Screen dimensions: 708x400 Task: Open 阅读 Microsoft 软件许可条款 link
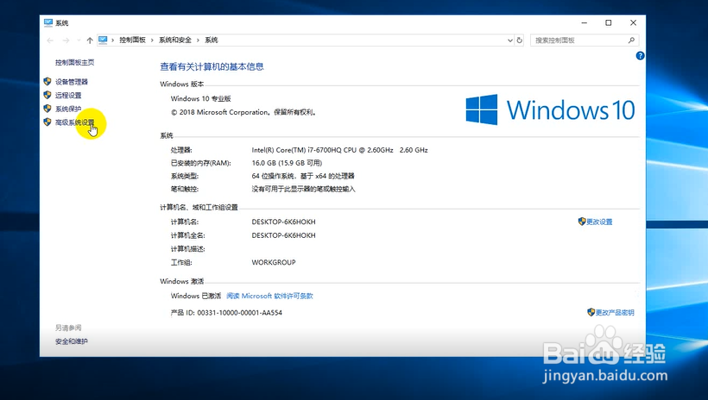point(269,296)
